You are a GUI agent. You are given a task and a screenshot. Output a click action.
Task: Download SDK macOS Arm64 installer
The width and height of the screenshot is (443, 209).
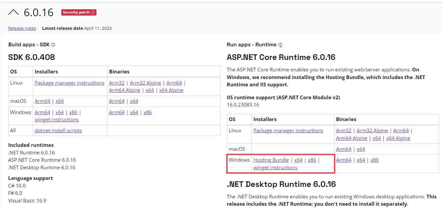pyautogui.click(x=42, y=101)
